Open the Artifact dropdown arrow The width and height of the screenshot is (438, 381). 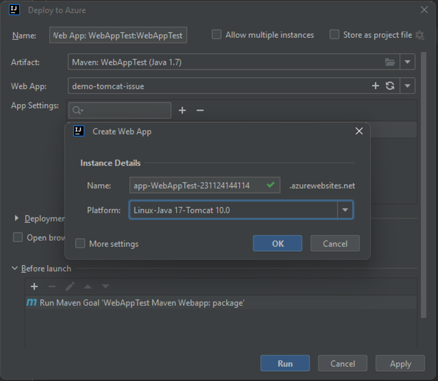tap(407, 62)
